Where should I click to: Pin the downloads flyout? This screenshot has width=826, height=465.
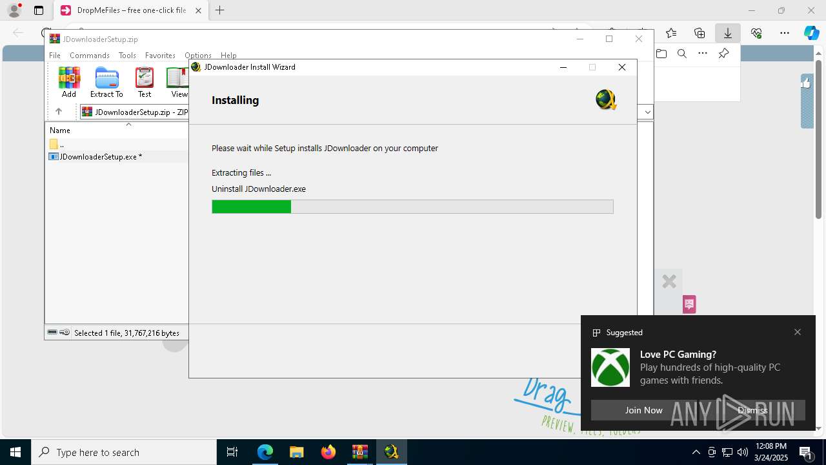pos(723,54)
